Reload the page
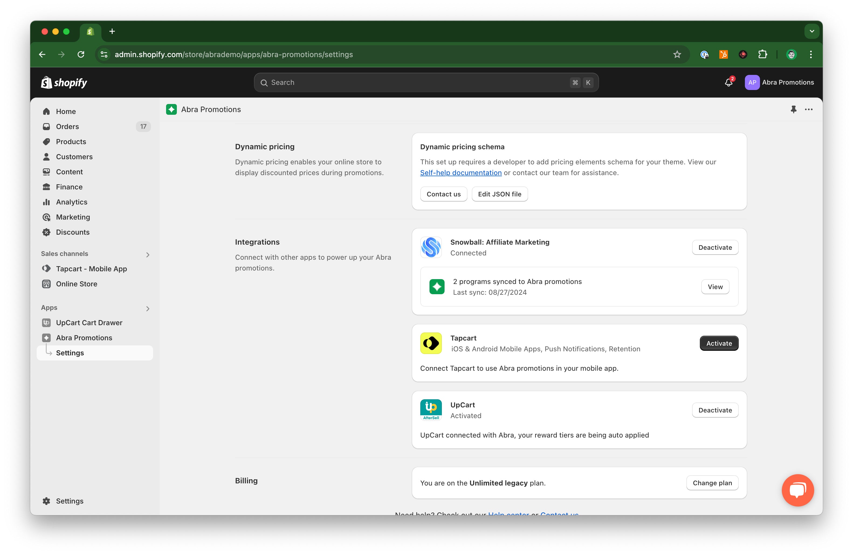The image size is (853, 555). pos(81,54)
